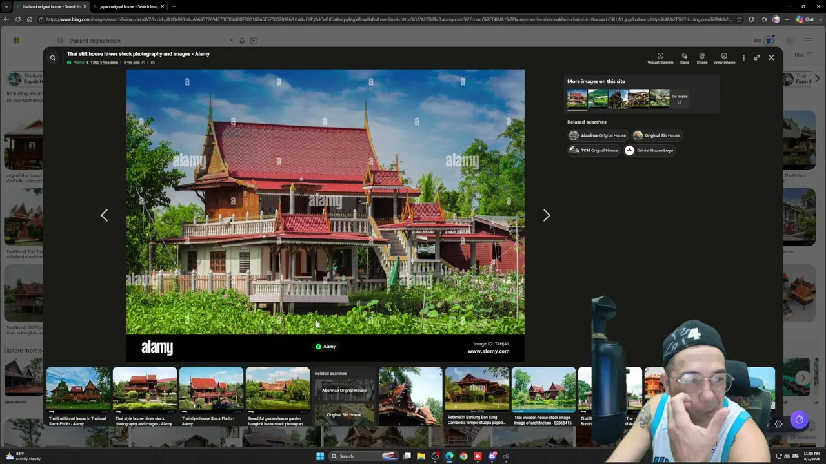Screen dimensions: 826x464
Task: Open second thumbnail with green field
Action: click(598, 98)
